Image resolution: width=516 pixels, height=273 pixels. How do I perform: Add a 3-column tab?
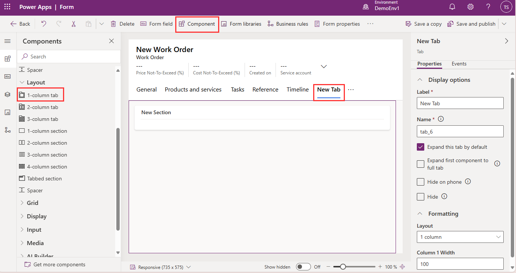(x=39, y=119)
